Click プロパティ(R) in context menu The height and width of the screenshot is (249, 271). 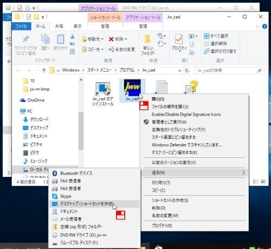pyautogui.click(x=195, y=226)
